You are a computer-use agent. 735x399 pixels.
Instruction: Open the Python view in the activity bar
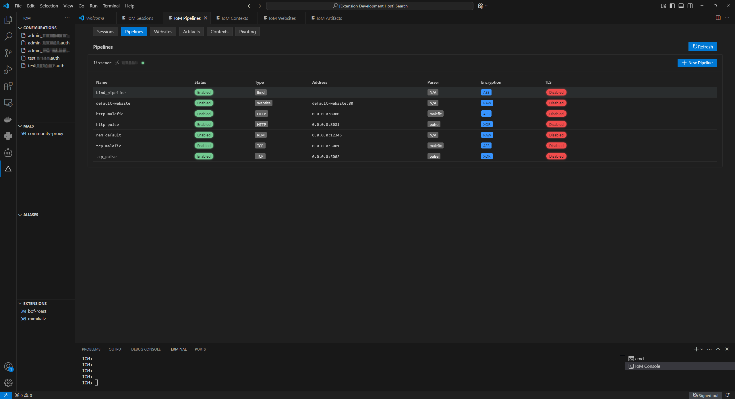pos(8,136)
